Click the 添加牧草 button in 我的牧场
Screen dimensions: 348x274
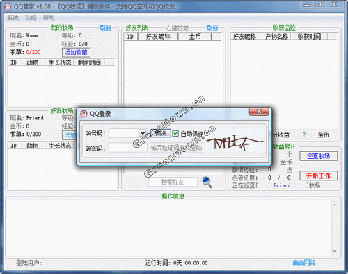pyautogui.click(x=76, y=52)
